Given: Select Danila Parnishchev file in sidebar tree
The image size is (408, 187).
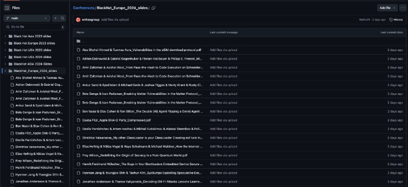Looking at the screenshot, I should pos(40,140).
